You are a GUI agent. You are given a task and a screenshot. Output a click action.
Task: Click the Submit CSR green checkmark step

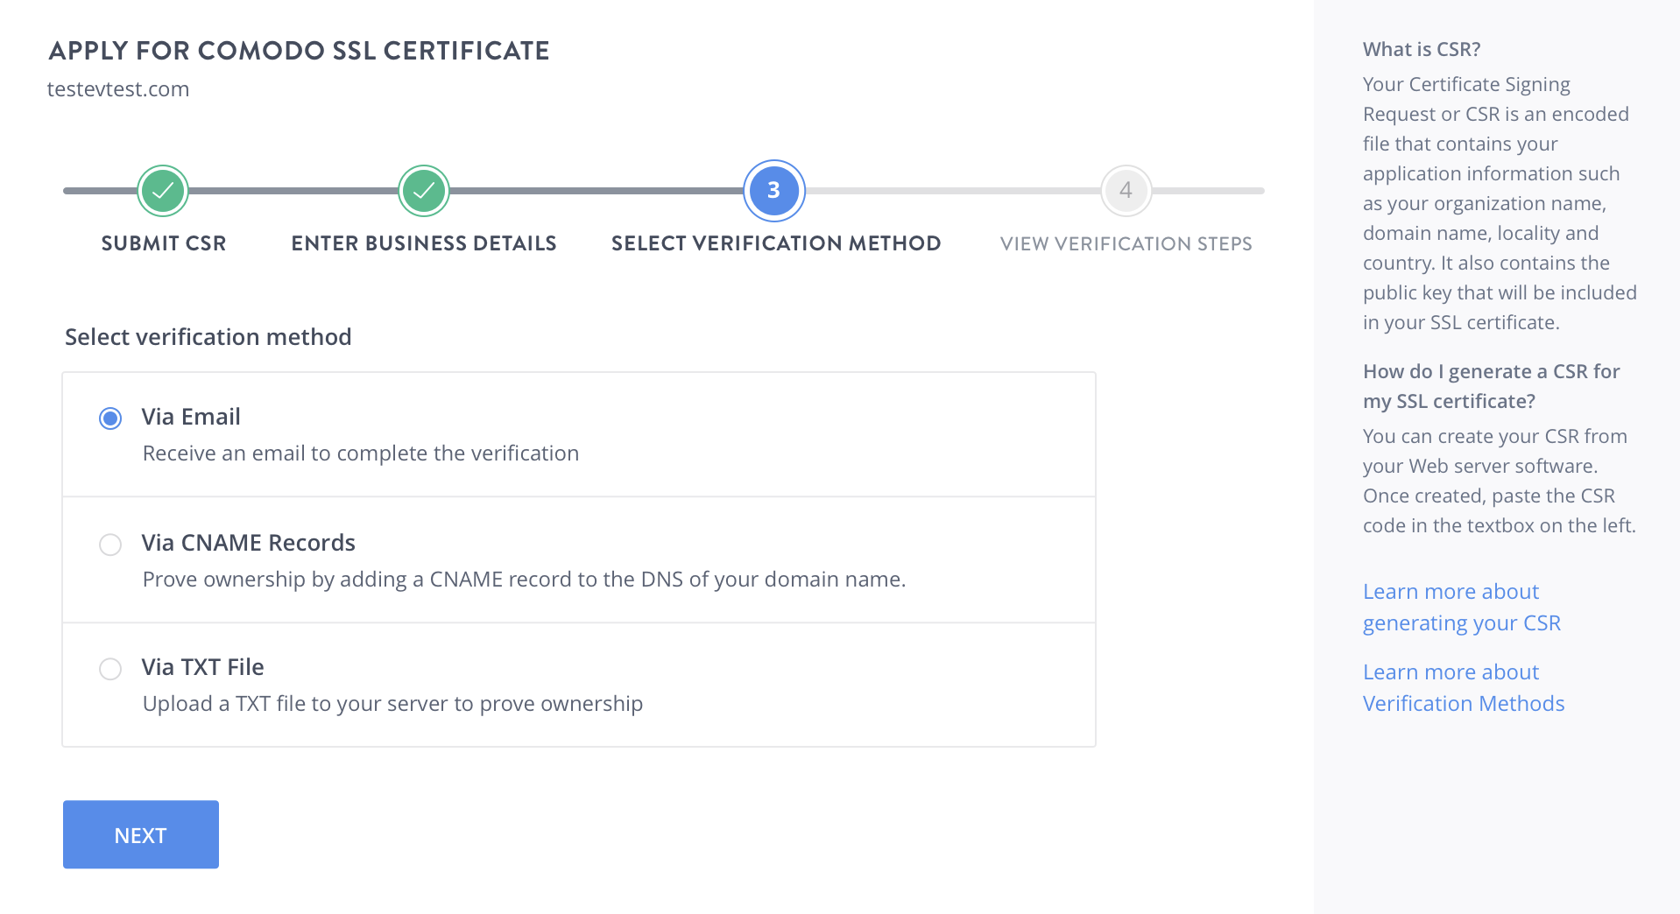[x=163, y=190]
